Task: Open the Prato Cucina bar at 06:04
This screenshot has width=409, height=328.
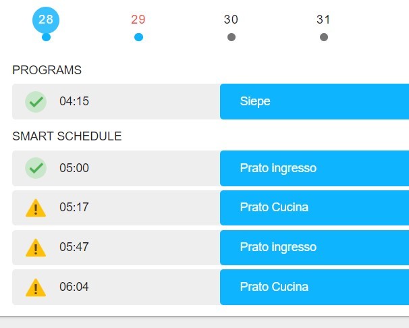Action: pyautogui.click(x=315, y=287)
